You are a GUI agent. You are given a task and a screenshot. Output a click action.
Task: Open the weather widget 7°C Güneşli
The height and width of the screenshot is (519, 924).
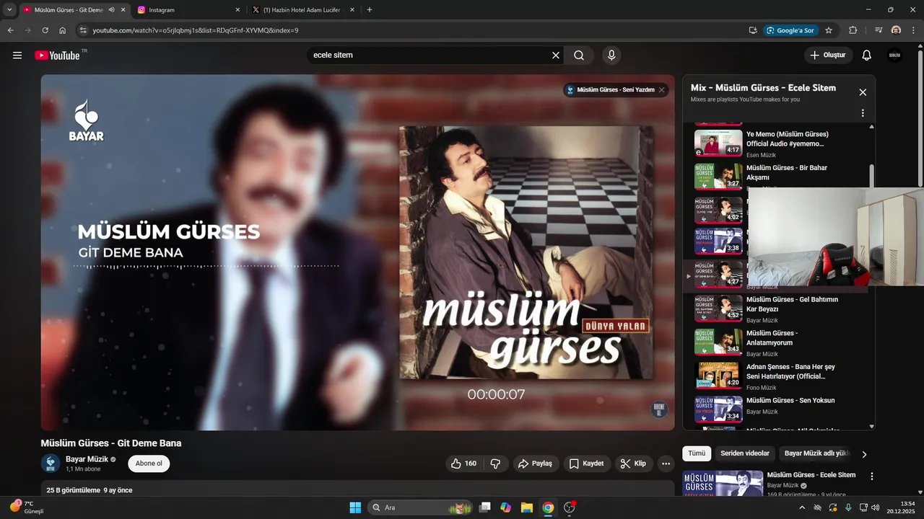(x=27, y=507)
